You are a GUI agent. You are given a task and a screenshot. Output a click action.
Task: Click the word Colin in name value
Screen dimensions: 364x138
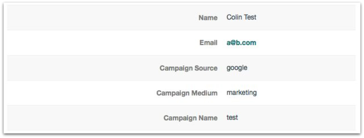(x=233, y=17)
